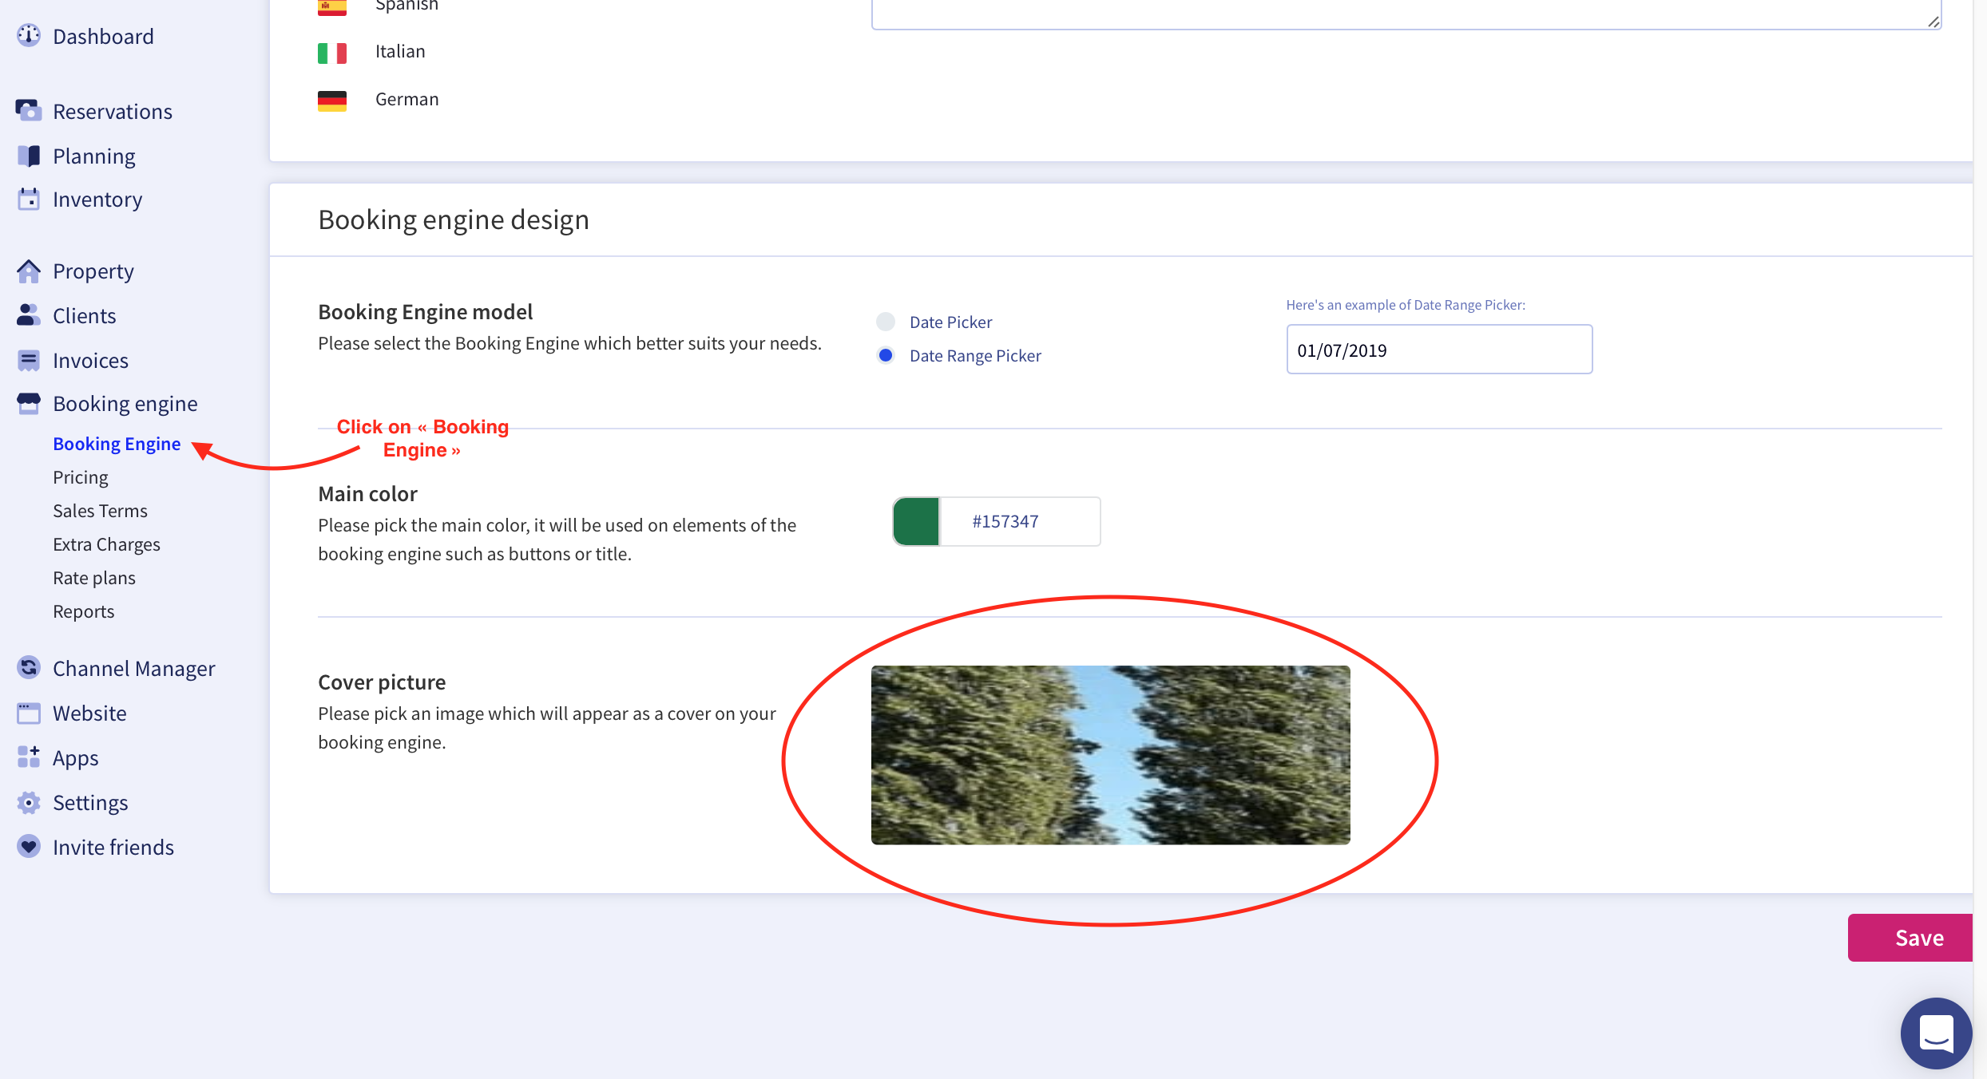Collapse the Booking engine menu group

coord(125,404)
